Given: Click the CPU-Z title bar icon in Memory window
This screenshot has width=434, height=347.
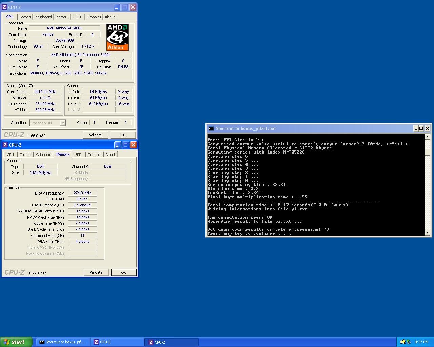Looking at the screenshot, I should point(5,145).
